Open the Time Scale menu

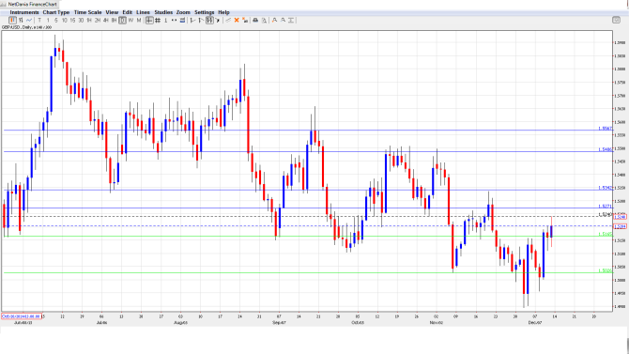pos(87,12)
